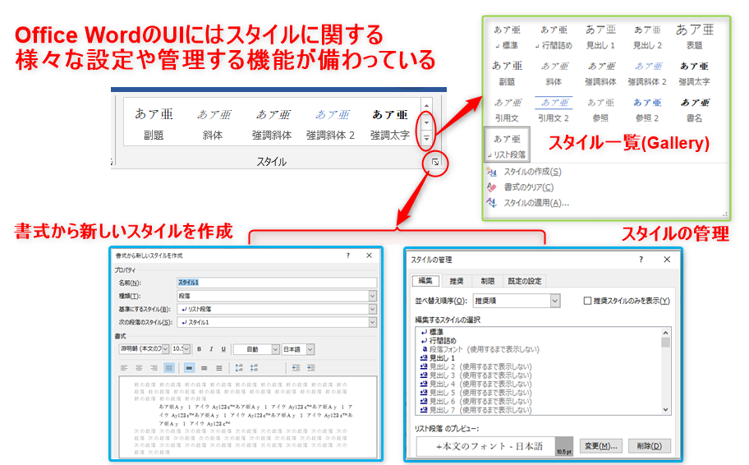Image resolution: width=749 pixels, height=465 pixels.
Task: Apply 見出し 1 in expanded gallery
Action: tap(600, 37)
